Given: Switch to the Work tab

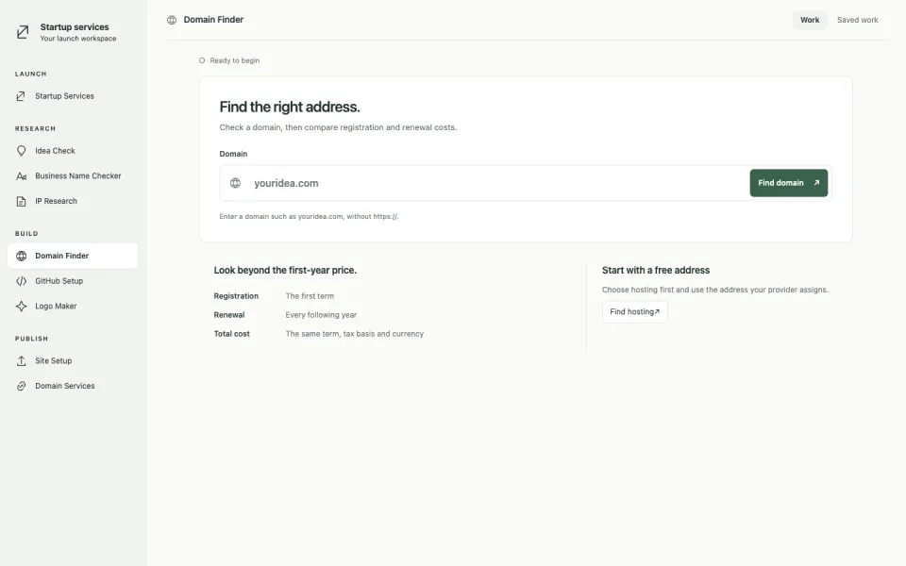Looking at the screenshot, I should pos(810,20).
